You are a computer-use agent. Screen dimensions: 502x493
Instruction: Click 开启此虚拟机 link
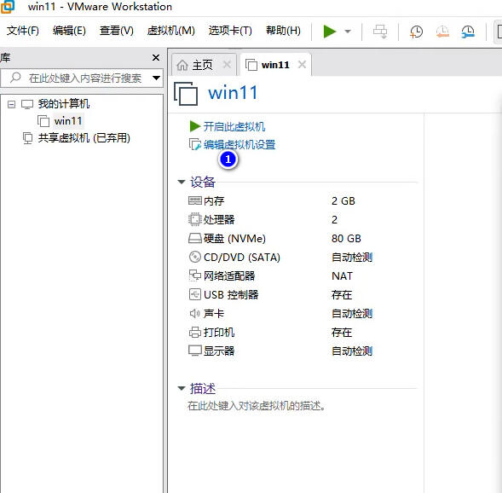pyautogui.click(x=234, y=126)
